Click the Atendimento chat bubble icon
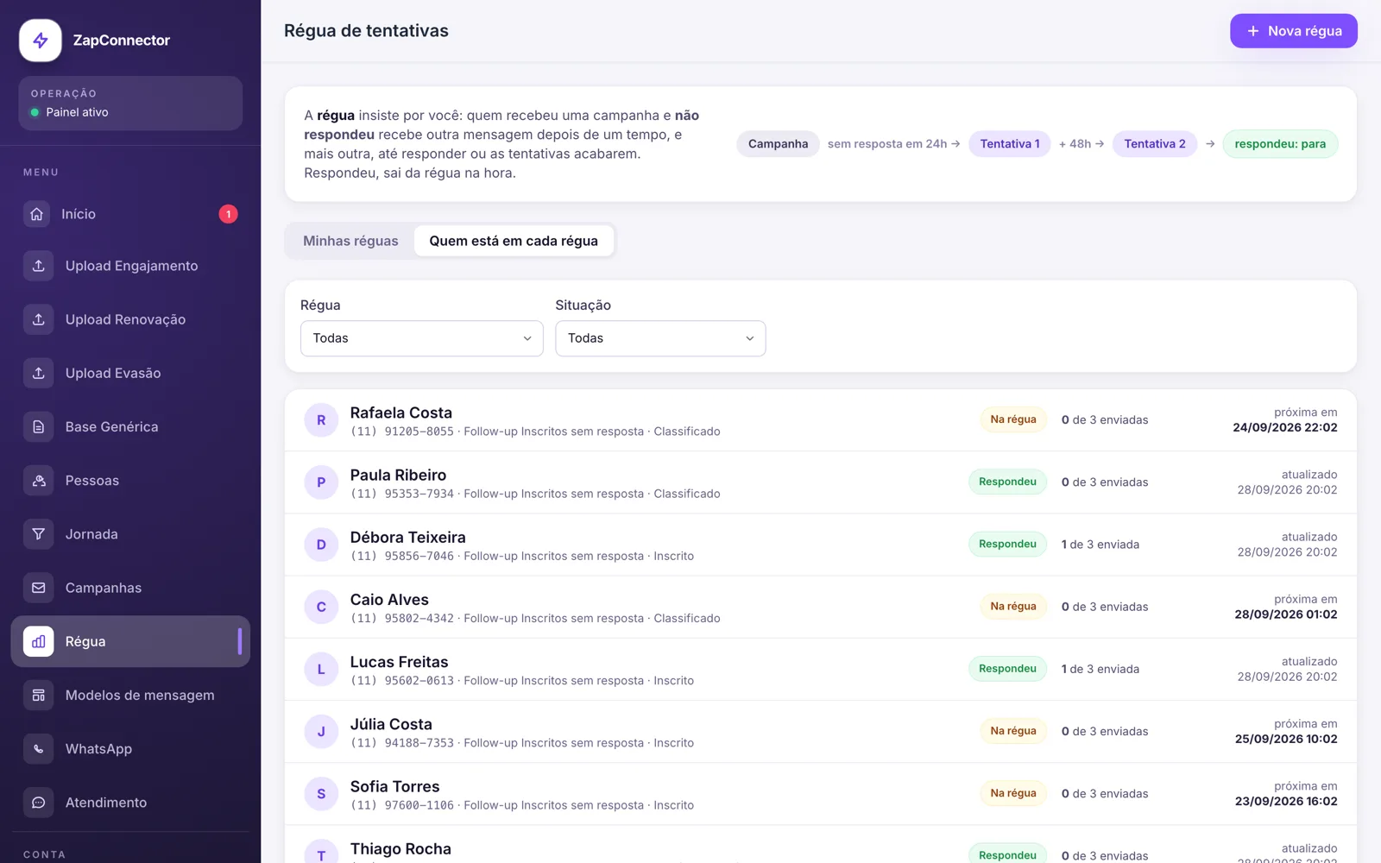 pyautogui.click(x=39, y=803)
